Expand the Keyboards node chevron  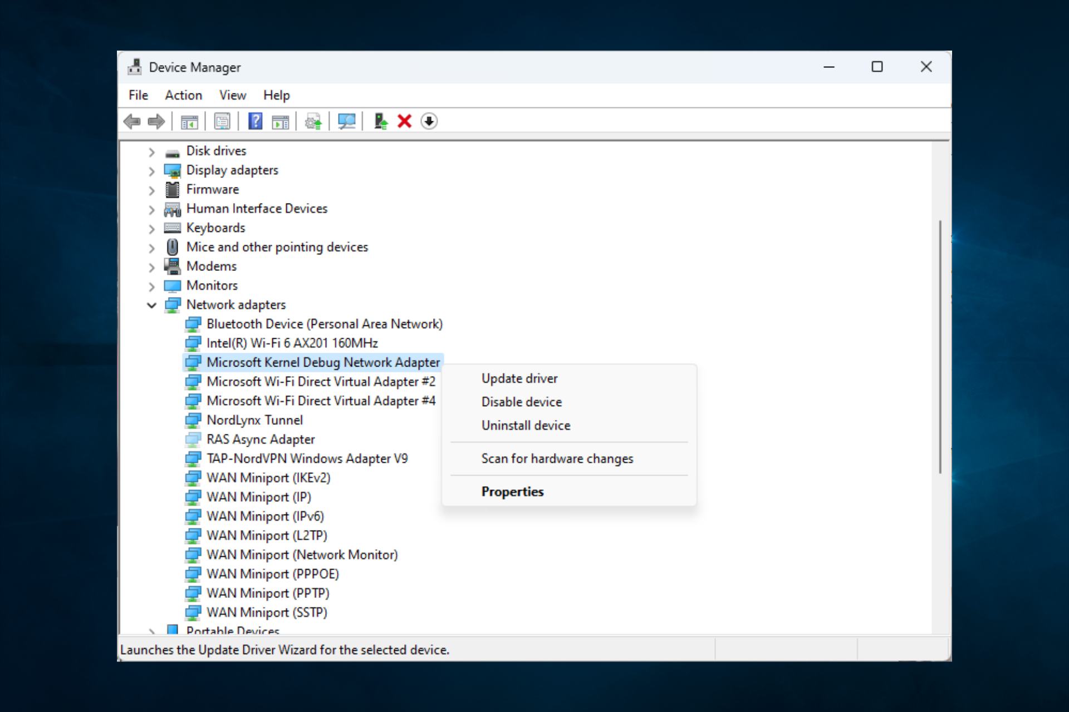click(151, 229)
